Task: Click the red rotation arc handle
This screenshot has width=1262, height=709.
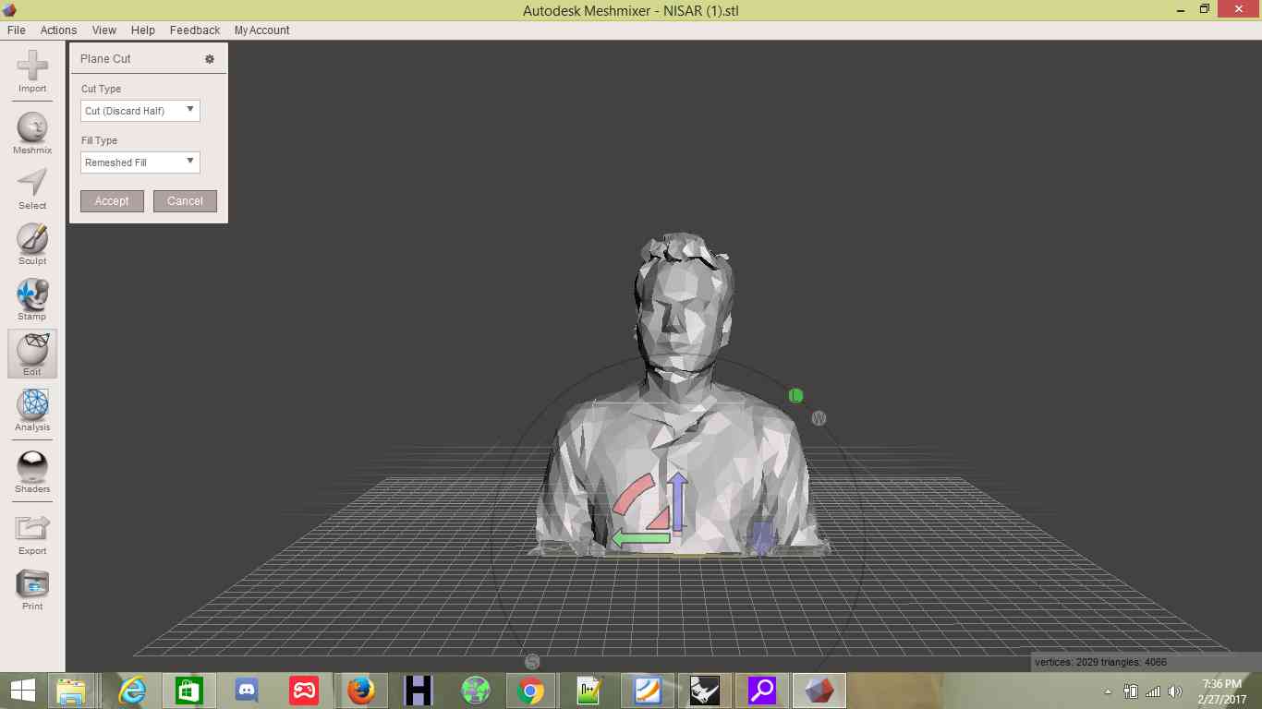Action: coord(632,495)
